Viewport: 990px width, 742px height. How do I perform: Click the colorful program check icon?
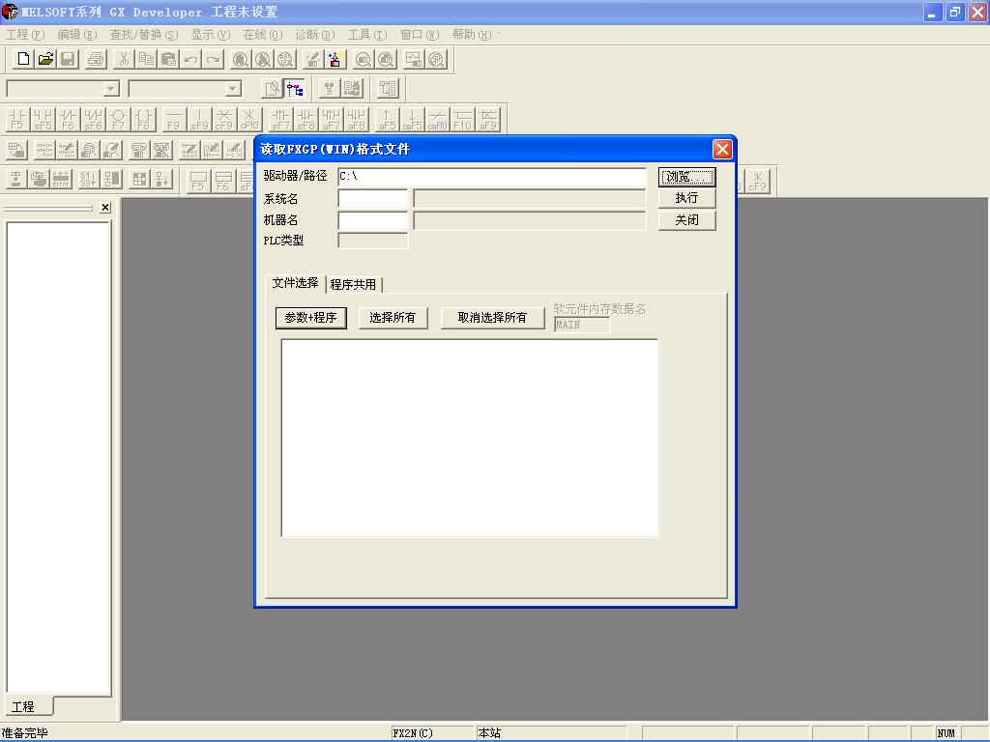[x=335, y=59]
